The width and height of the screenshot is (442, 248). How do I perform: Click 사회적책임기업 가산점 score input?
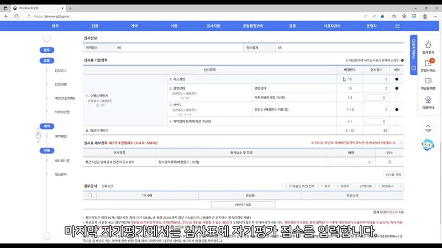(376, 98)
